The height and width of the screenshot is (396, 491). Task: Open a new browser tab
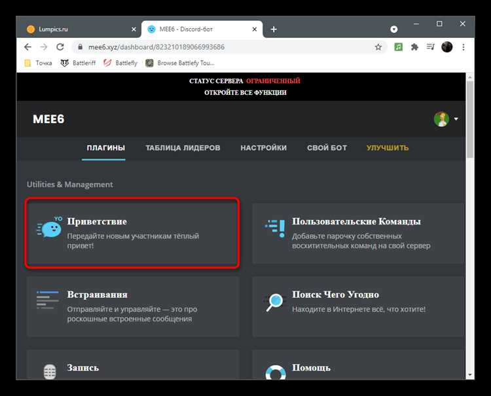click(x=274, y=29)
